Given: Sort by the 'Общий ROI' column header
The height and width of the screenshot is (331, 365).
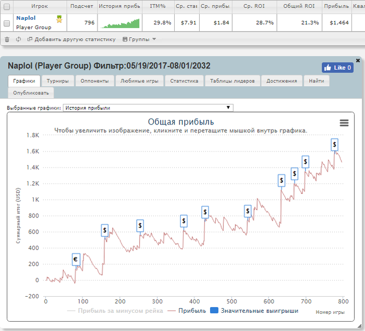Looking at the screenshot, I should point(299,6).
